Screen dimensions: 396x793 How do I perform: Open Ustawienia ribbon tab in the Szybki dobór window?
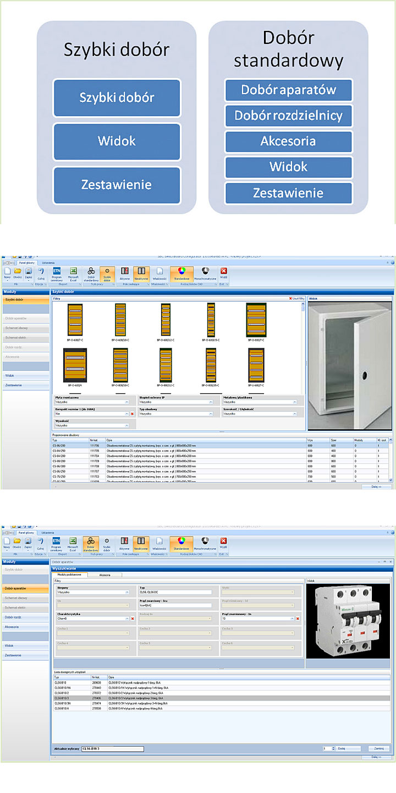[48, 263]
